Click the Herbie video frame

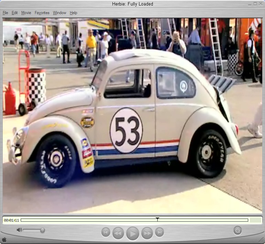(132, 116)
